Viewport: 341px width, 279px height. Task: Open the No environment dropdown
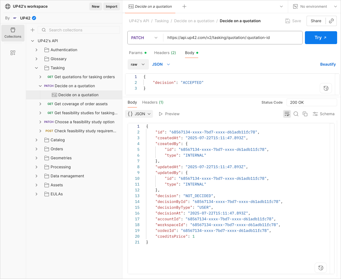335,6
